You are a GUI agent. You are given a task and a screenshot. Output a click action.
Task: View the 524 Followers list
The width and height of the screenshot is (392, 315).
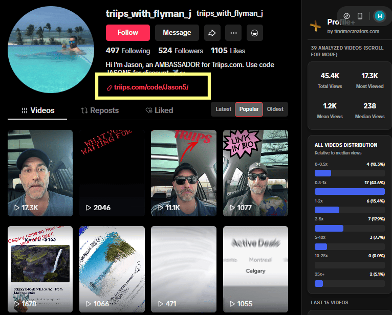(x=181, y=51)
